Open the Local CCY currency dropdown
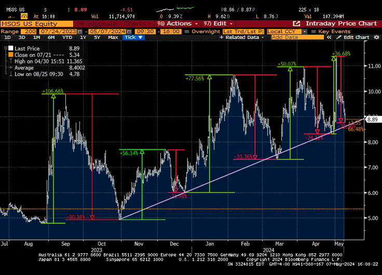 305,32
